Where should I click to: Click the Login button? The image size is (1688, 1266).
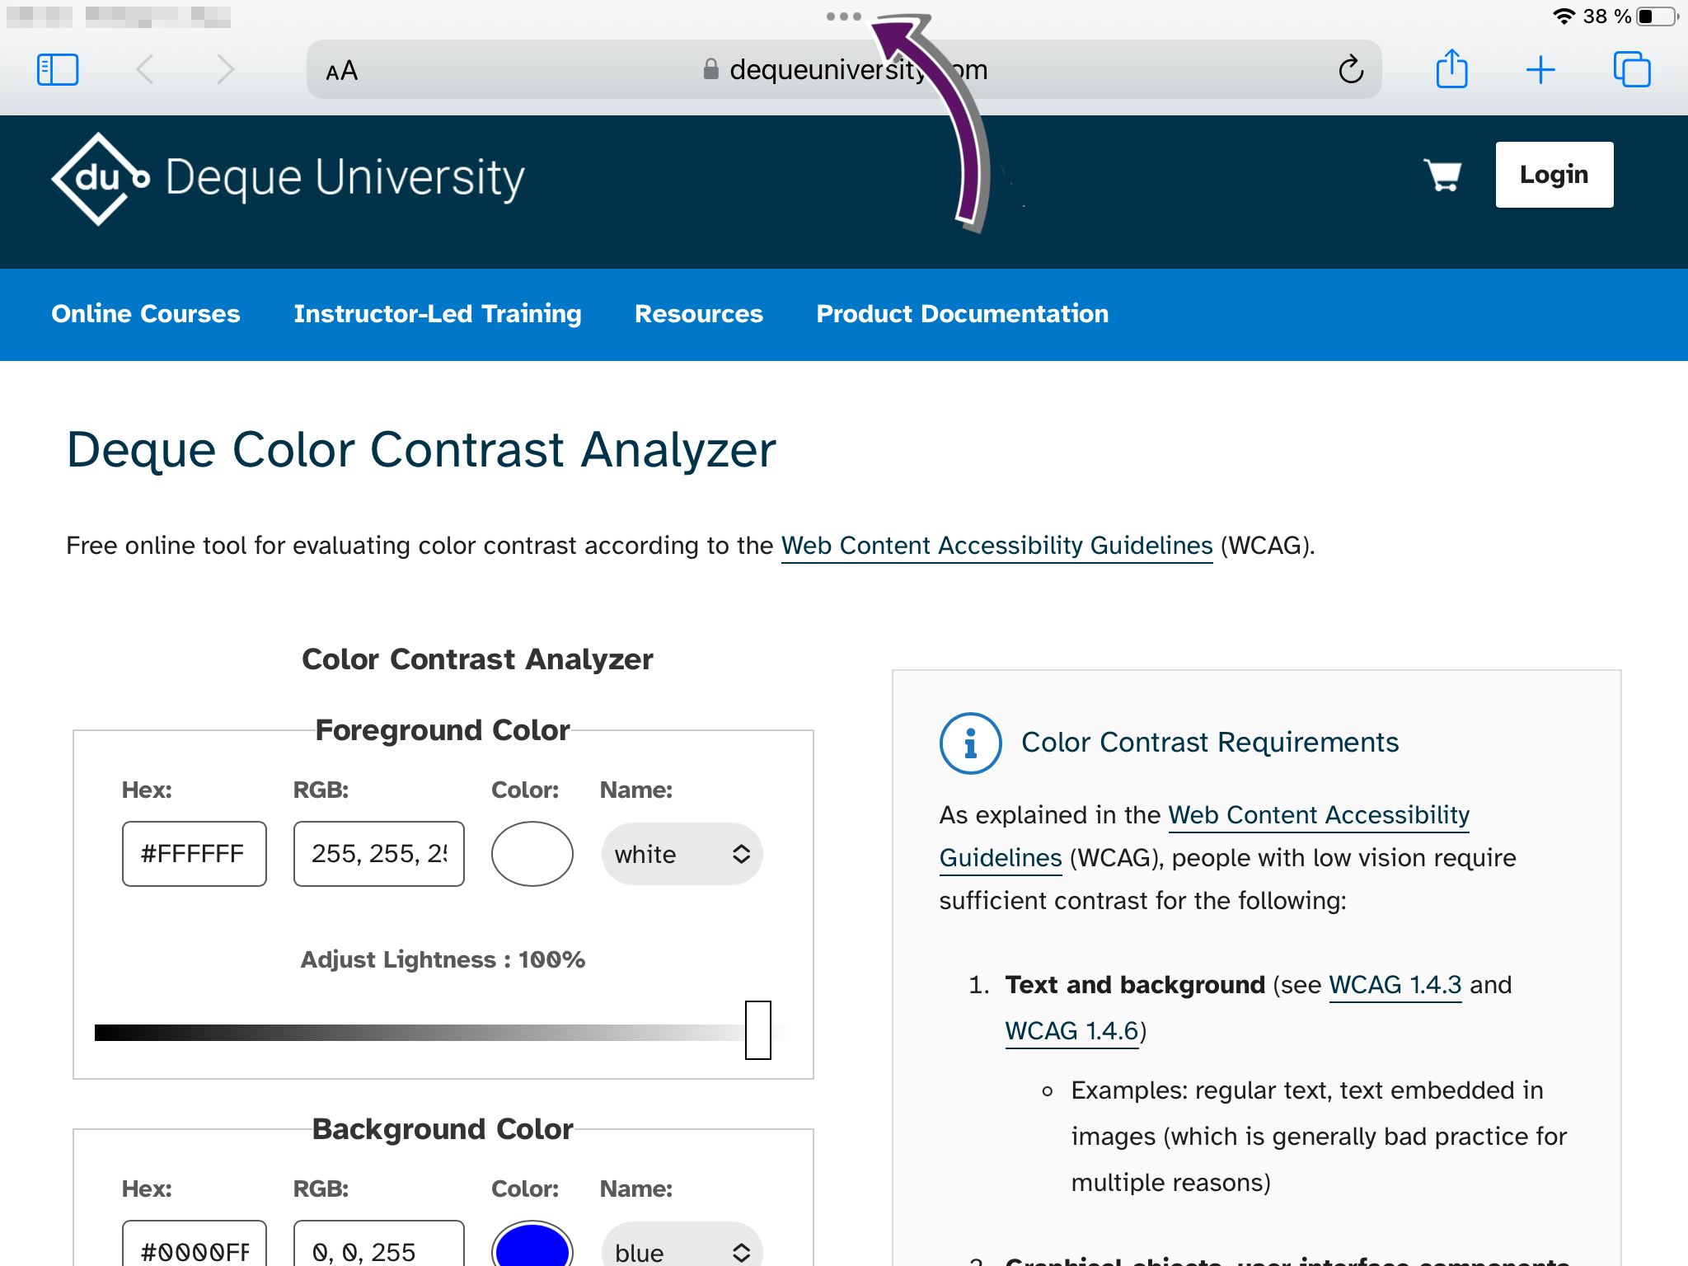pyautogui.click(x=1554, y=175)
